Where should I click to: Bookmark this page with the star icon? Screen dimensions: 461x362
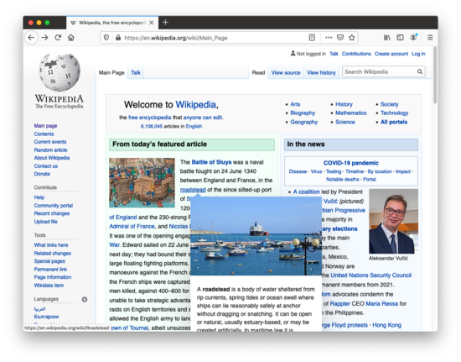click(x=352, y=38)
